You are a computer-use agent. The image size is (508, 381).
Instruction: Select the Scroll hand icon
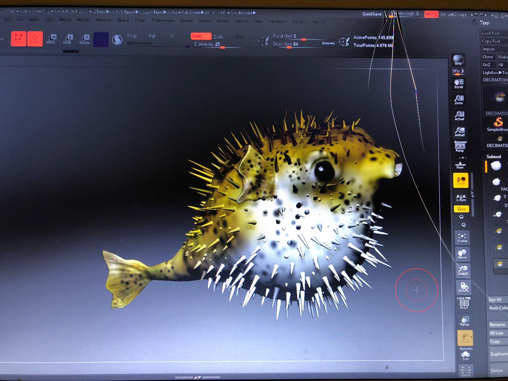pyautogui.click(x=458, y=84)
